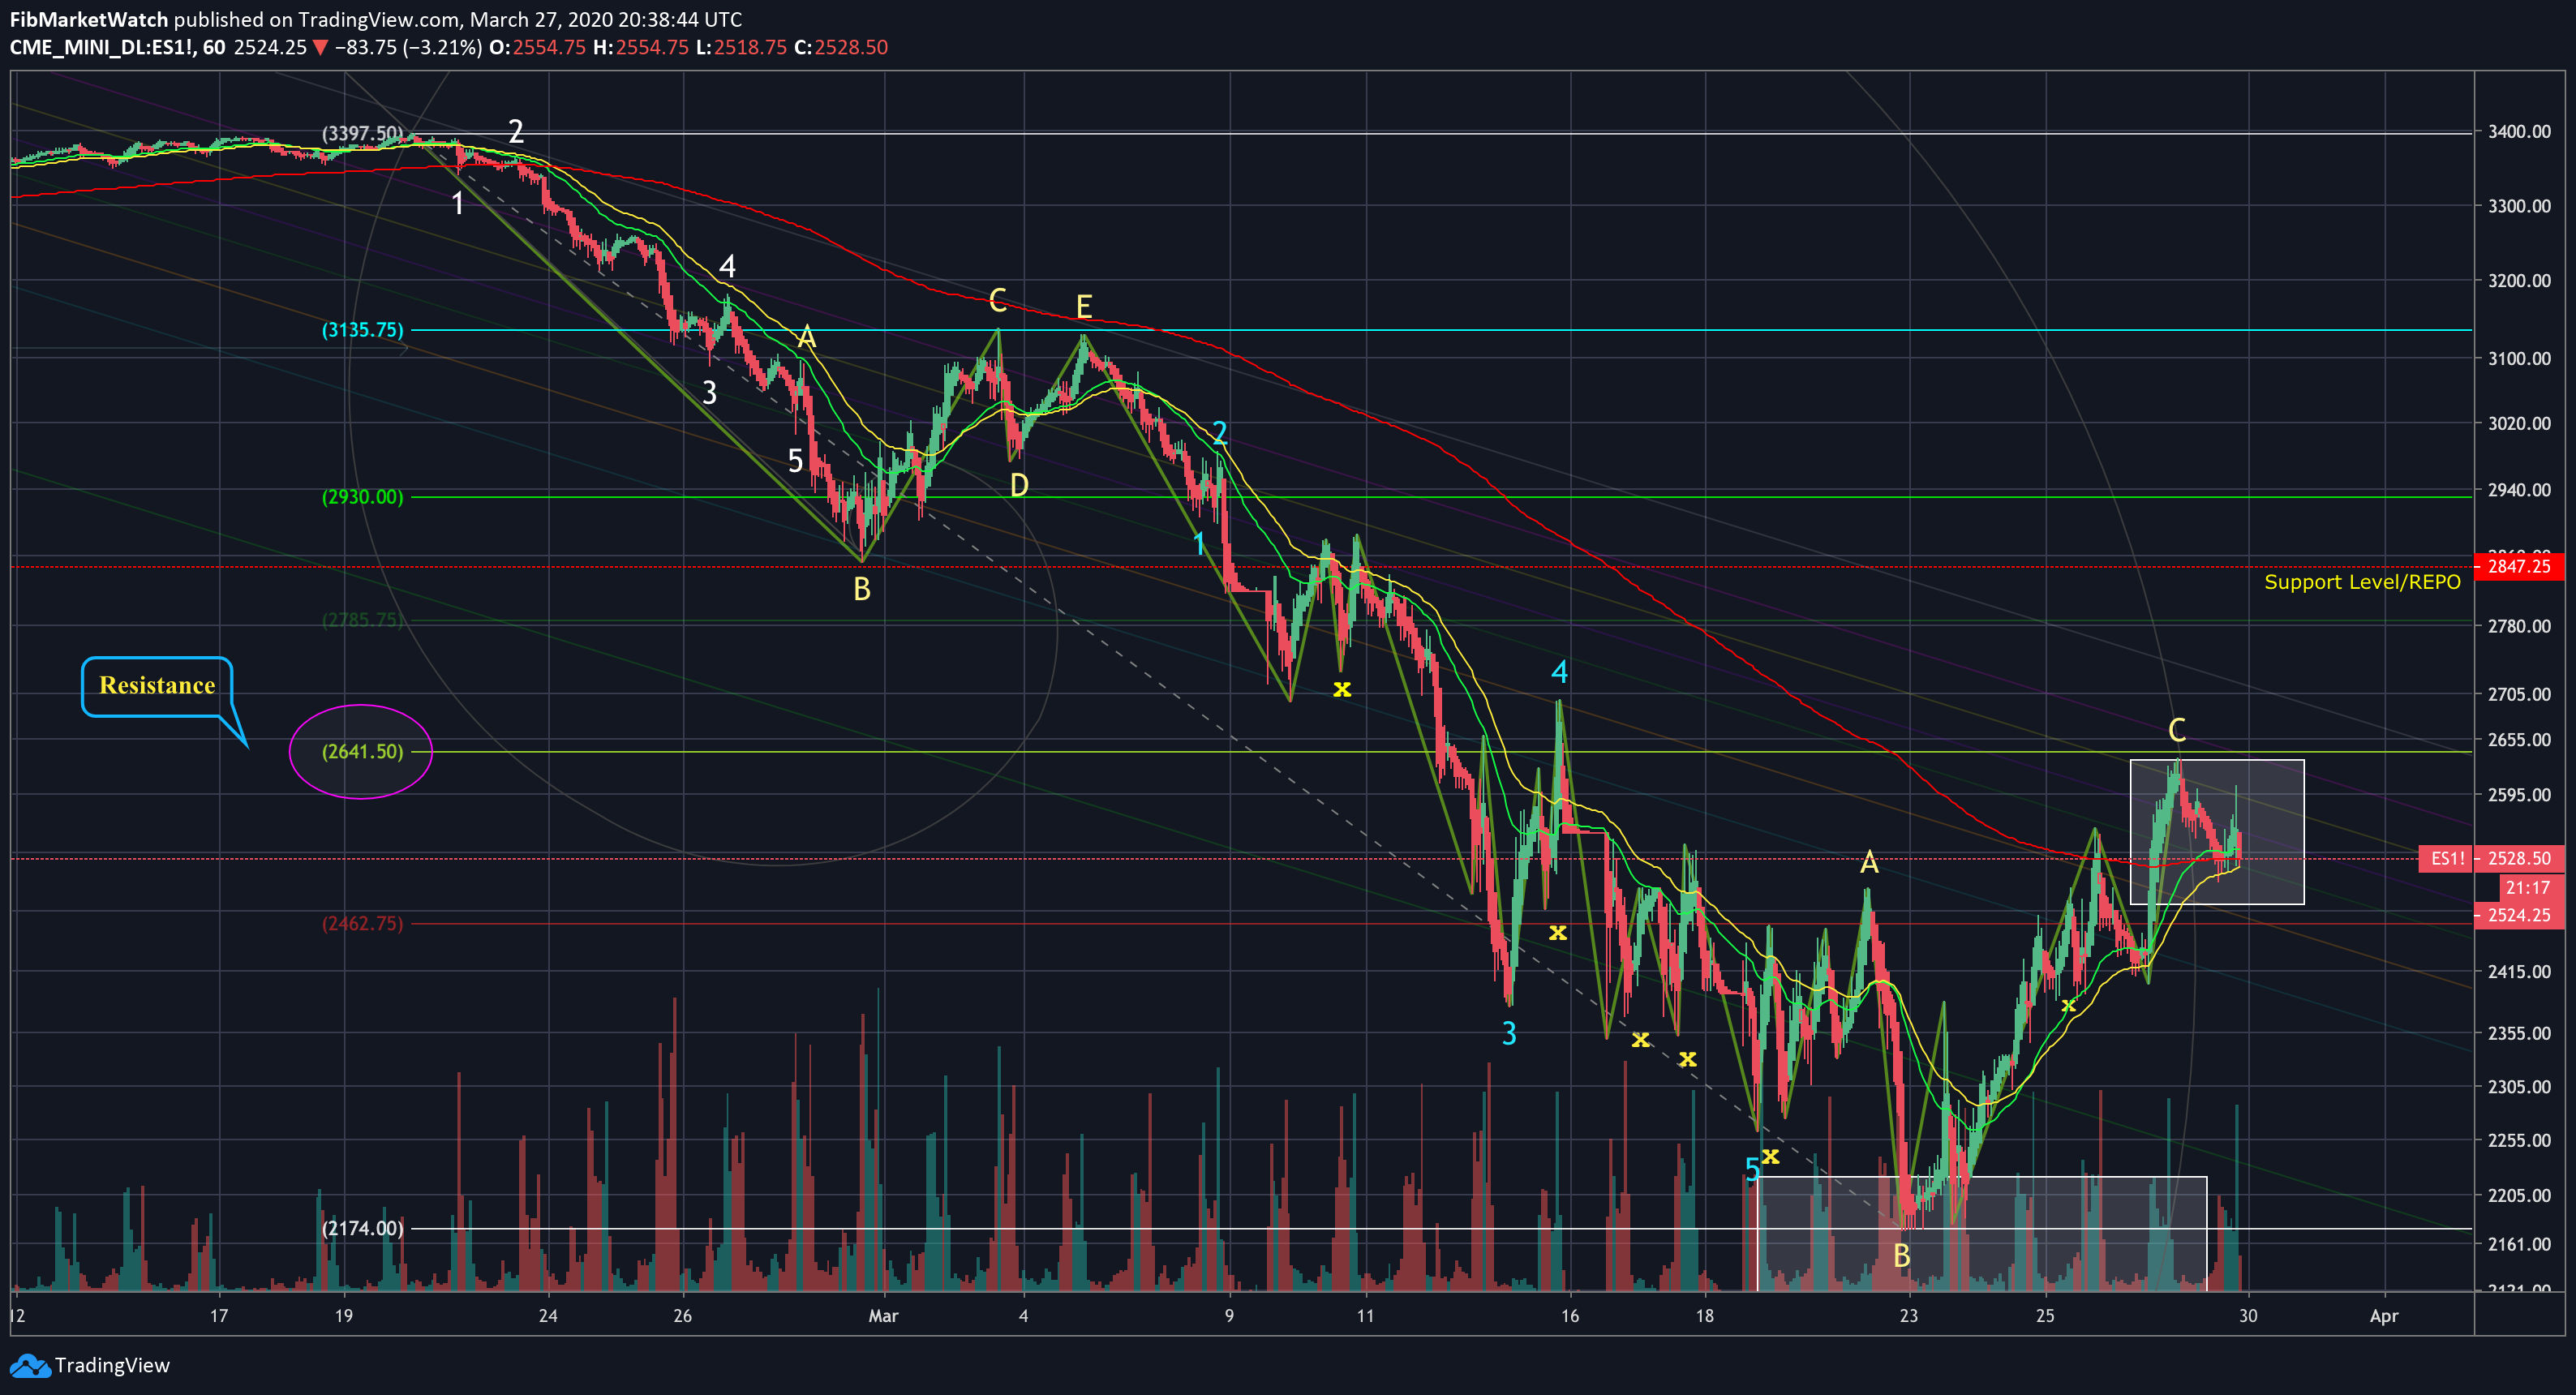This screenshot has width=2576, height=1395.
Task: Select the circled (2641.50) level label
Action: coord(362,751)
